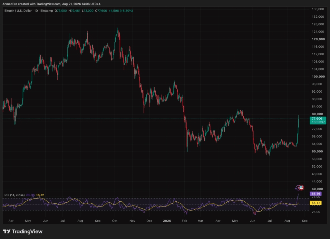Click the 100,000 price scale label
The height and width of the screenshot is (239, 330).
[318, 77]
